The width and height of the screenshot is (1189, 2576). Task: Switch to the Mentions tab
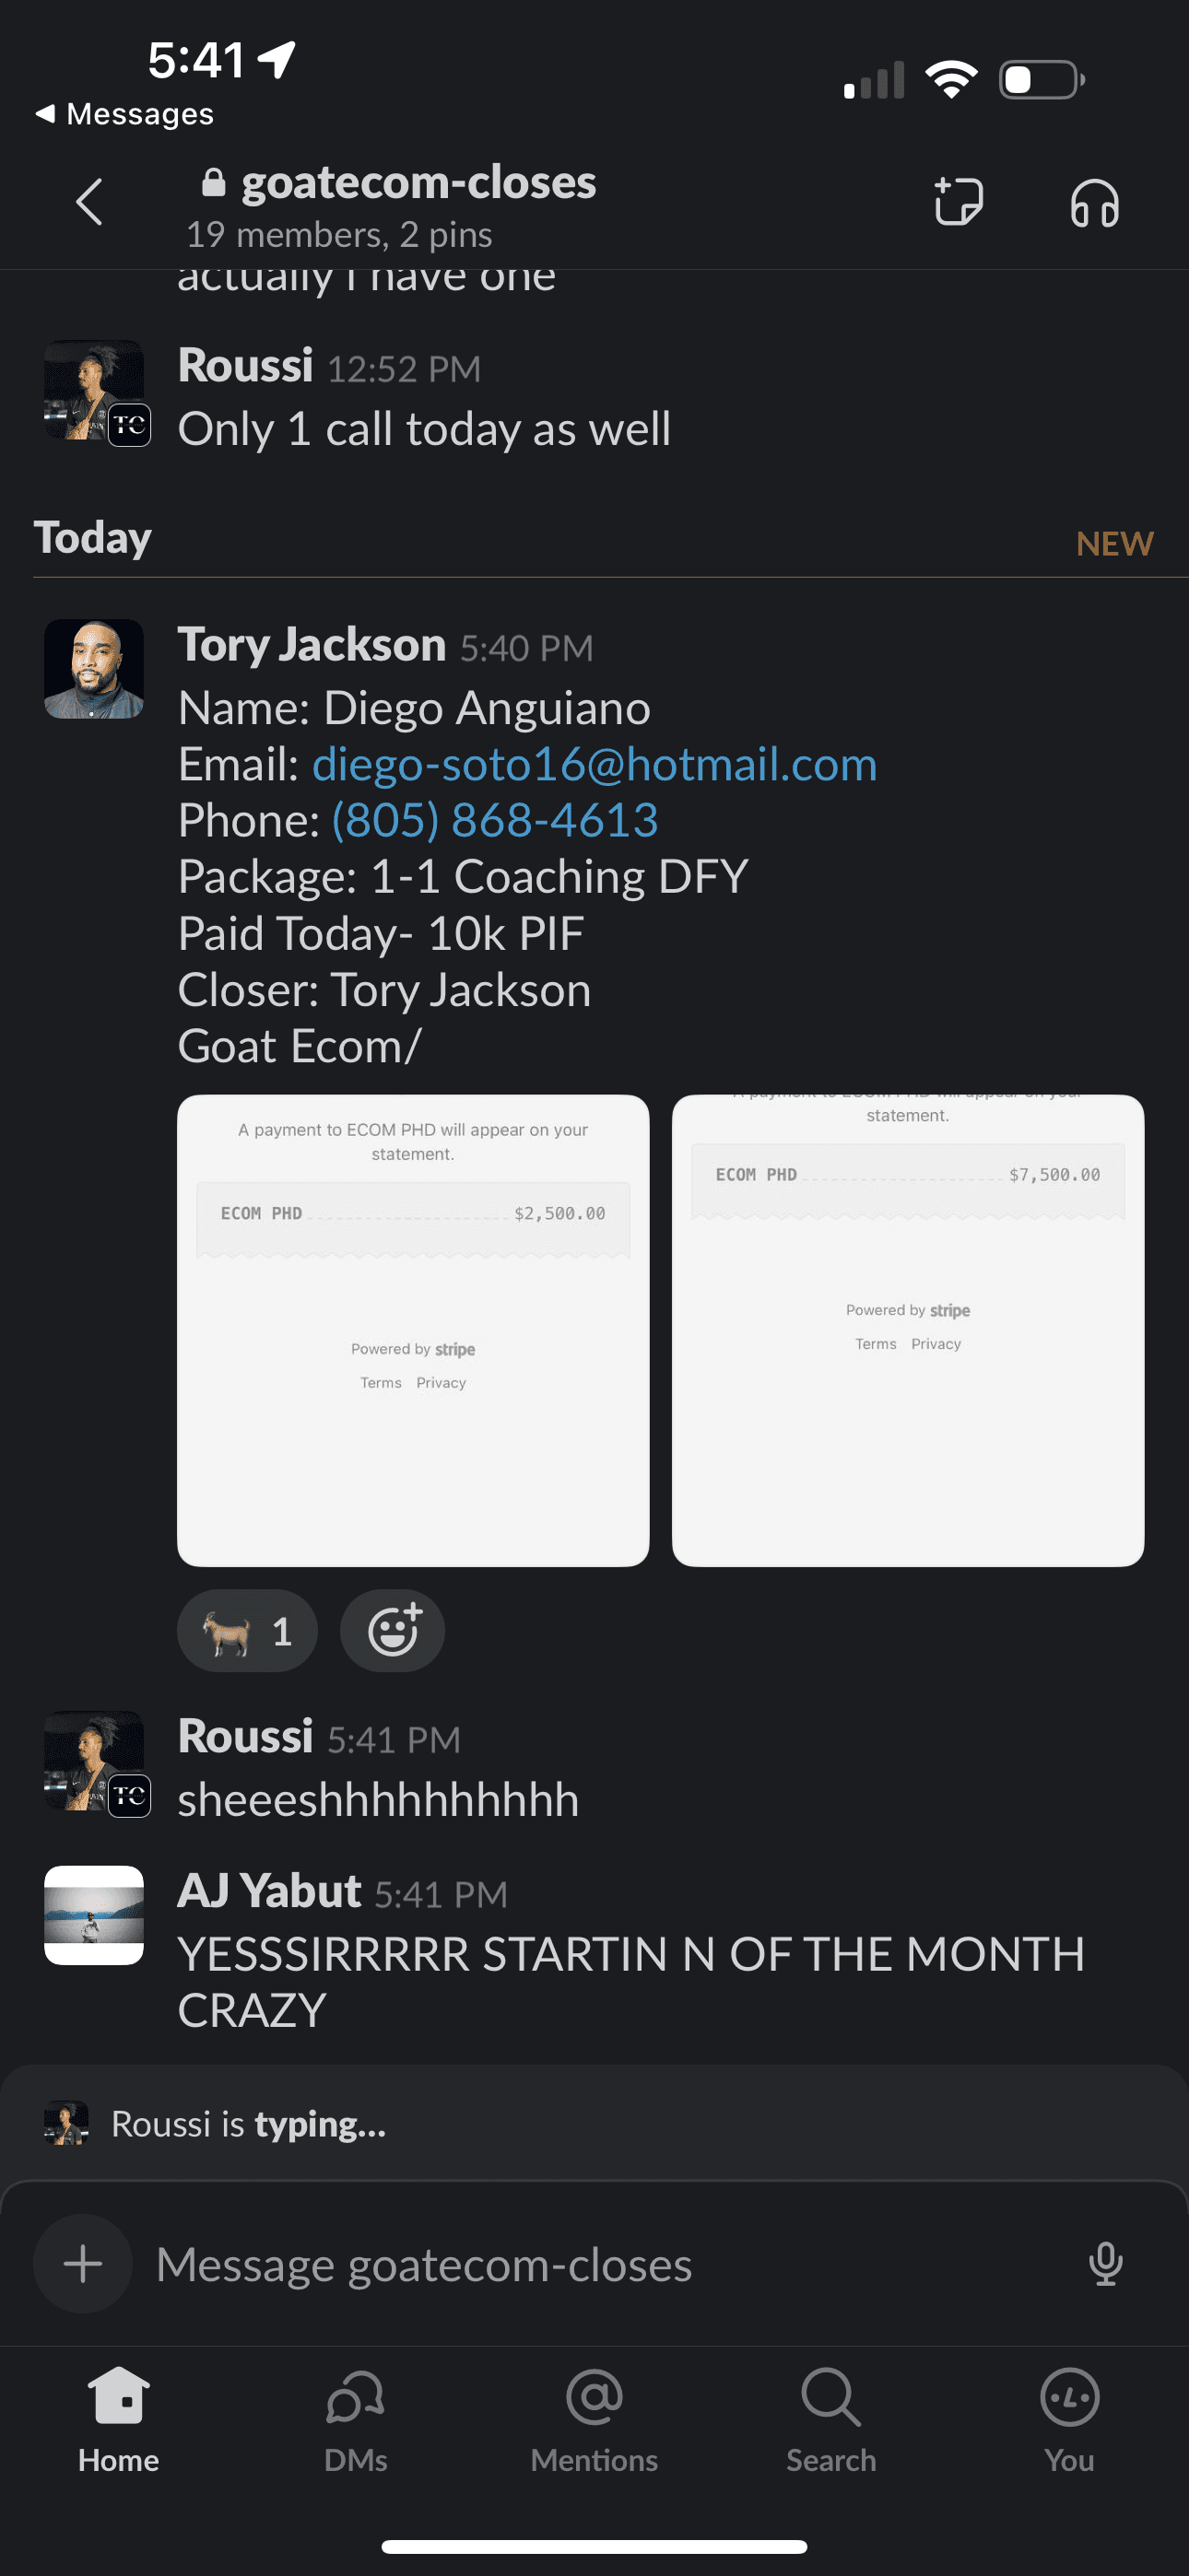click(x=594, y=2420)
